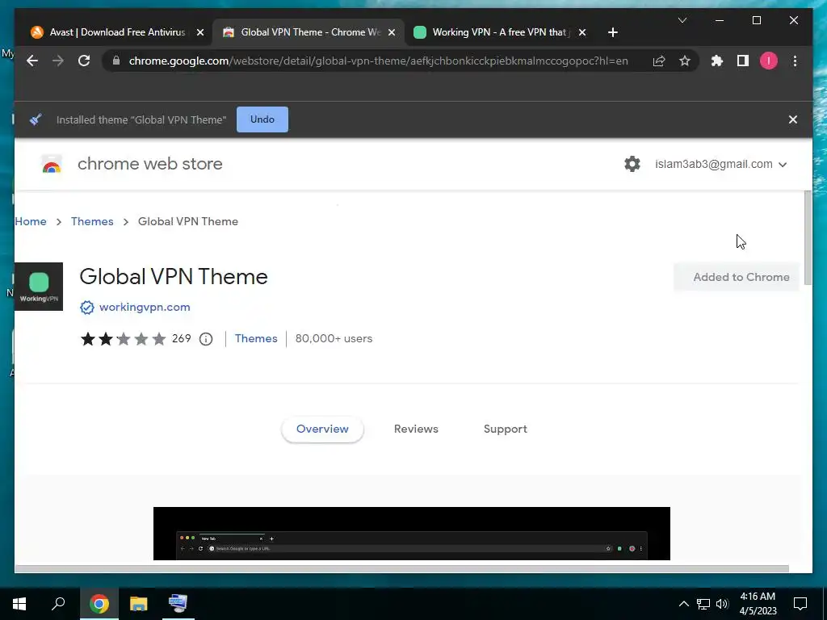827x620 pixels.
Task: Open the taskbar clock and date
Action: point(758,604)
